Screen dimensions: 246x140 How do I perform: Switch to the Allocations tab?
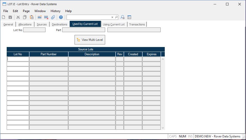coord(25,24)
